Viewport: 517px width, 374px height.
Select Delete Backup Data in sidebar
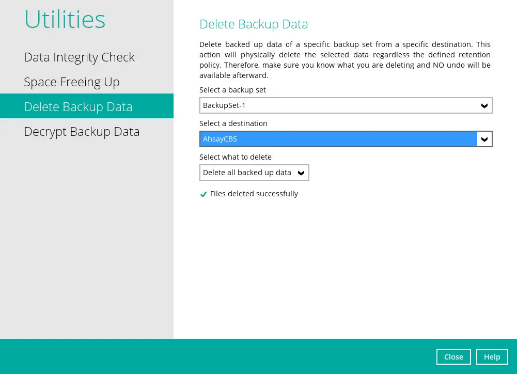pos(78,107)
